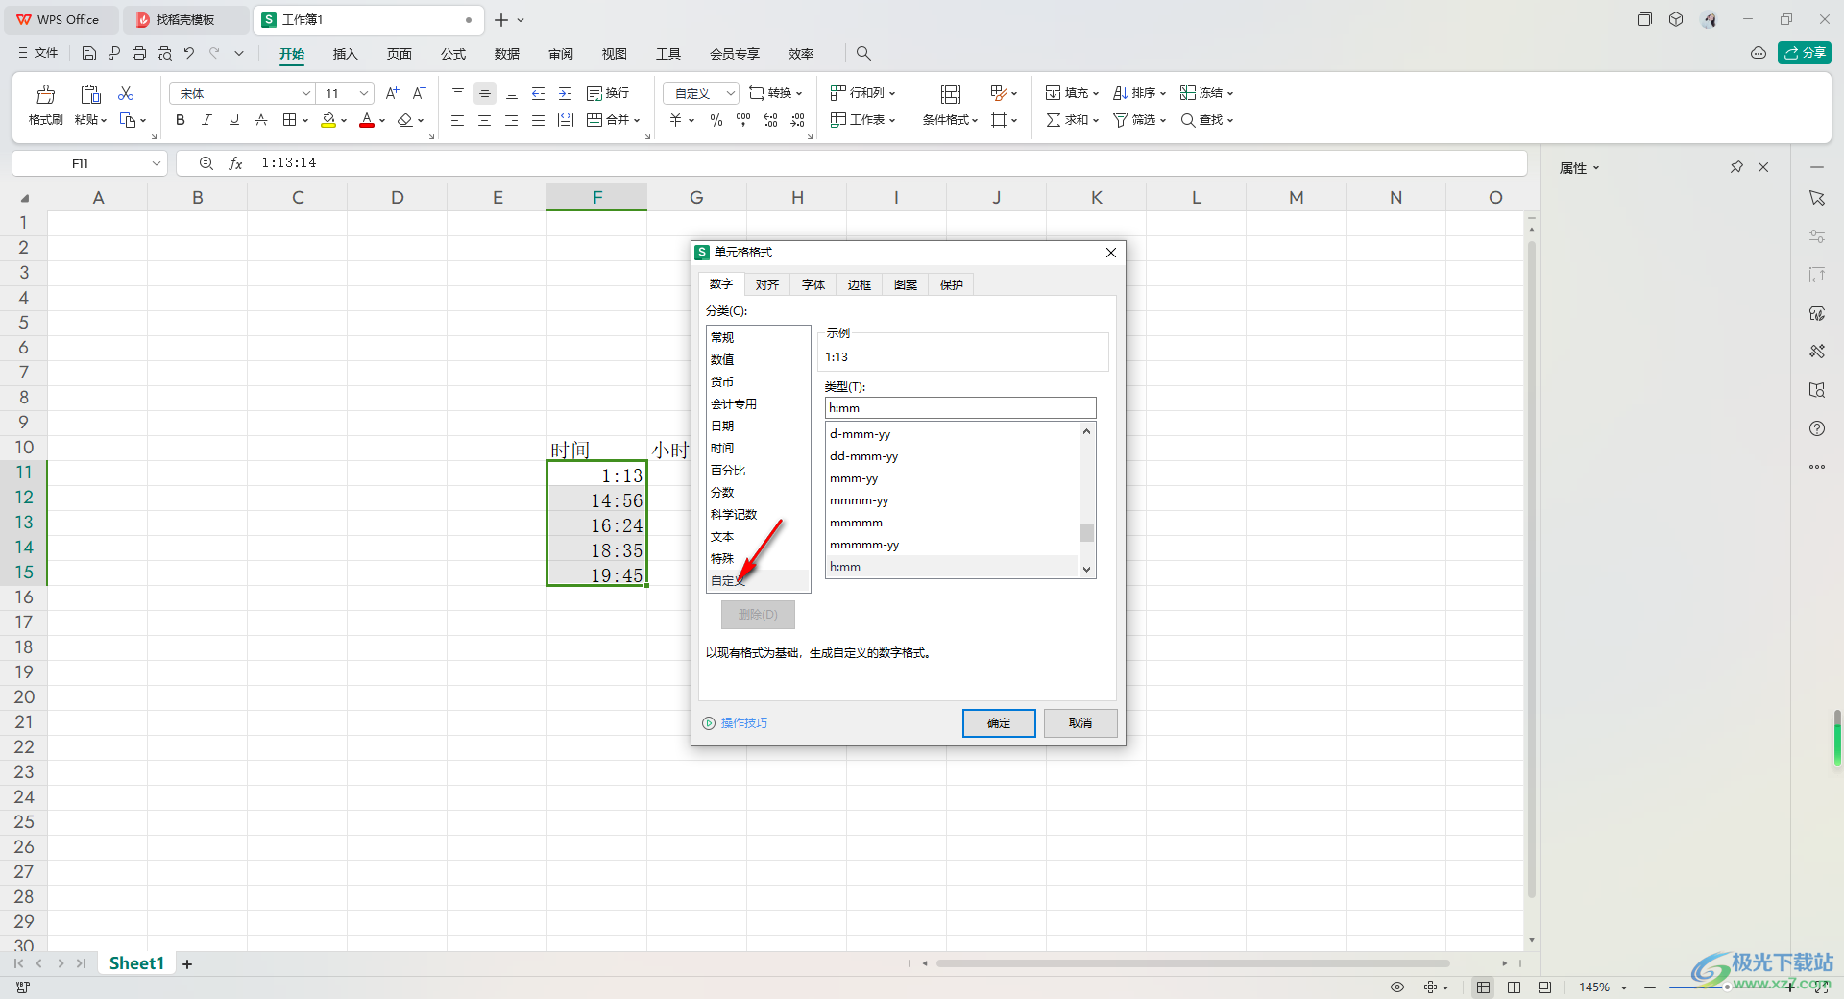Click the Cancel (取消) button
The image size is (1844, 999).
pyautogui.click(x=1080, y=723)
